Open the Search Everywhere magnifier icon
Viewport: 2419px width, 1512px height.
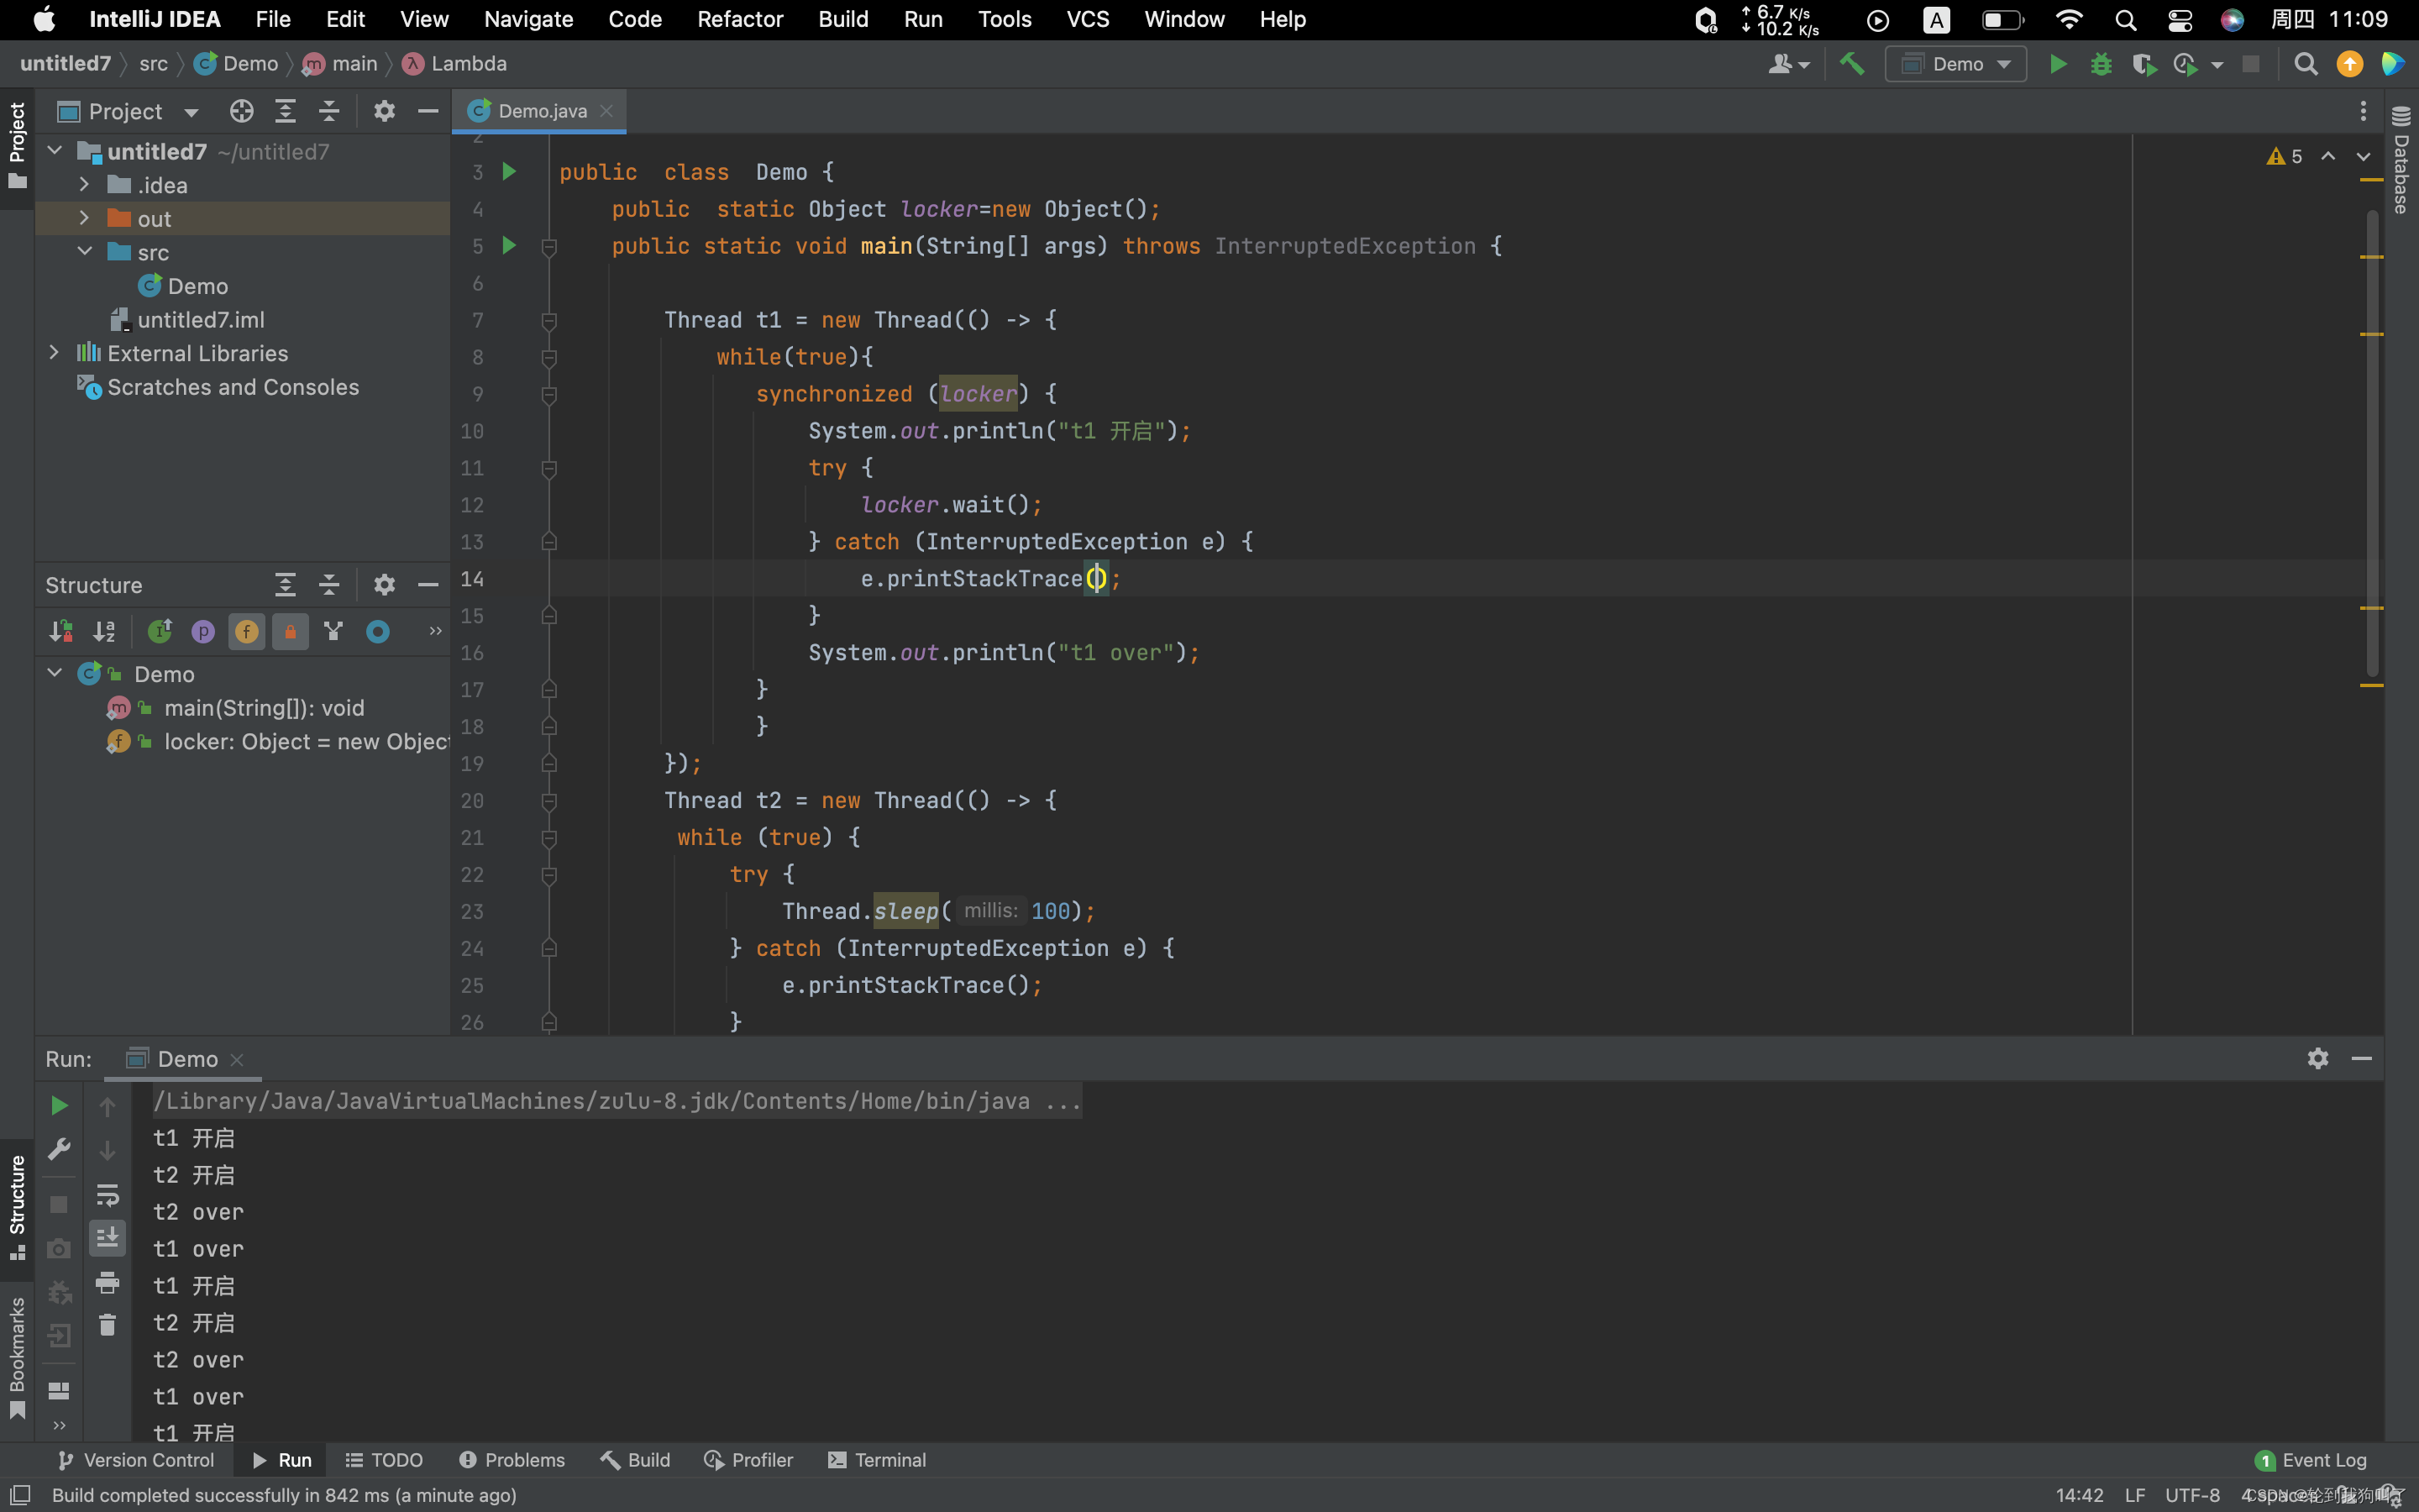click(2305, 64)
